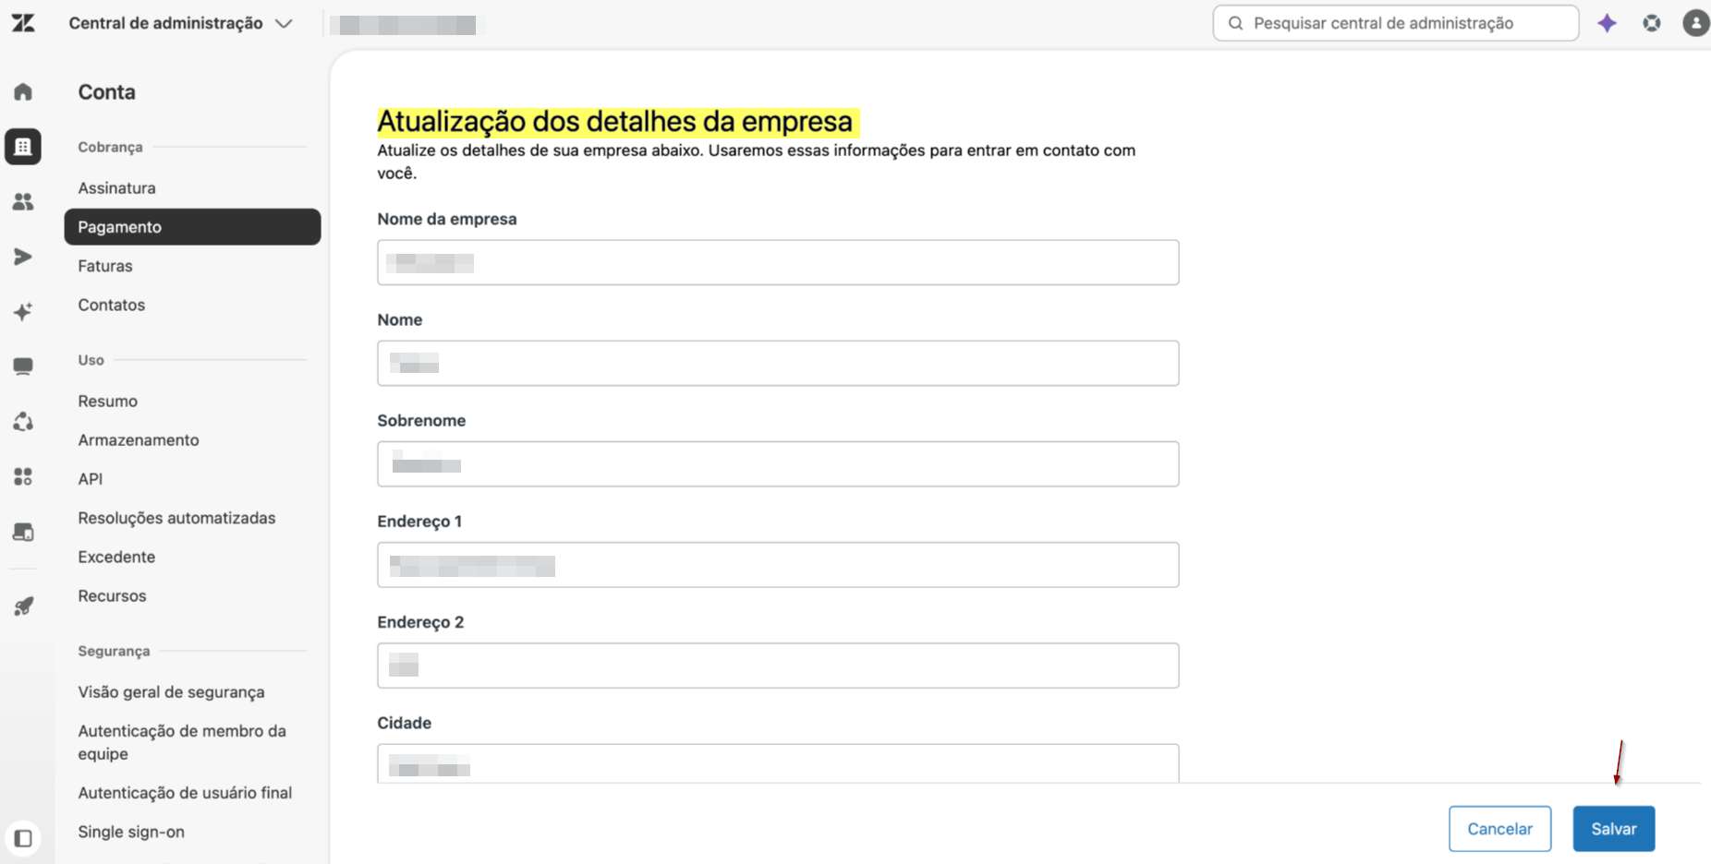1711x864 pixels.
Task: Click the purple AI sparkle icon
Action: pyautogui.click(x=1607, y=23)
